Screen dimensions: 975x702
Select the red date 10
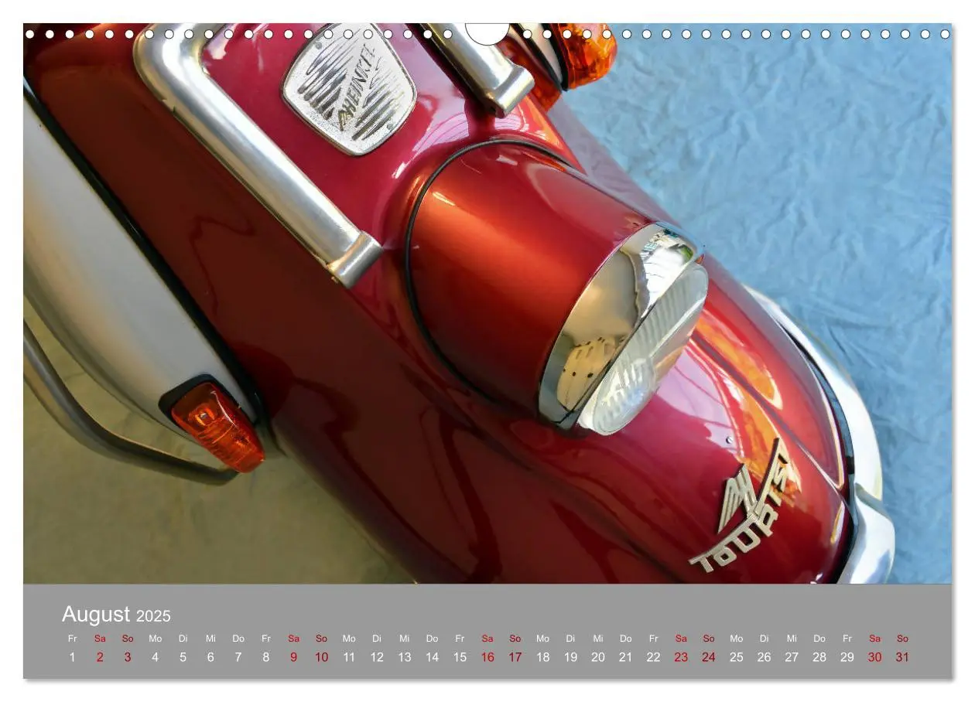(321, 657)
